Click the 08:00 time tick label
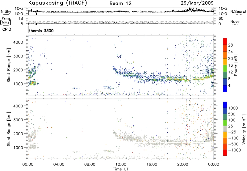 [90, 165]
